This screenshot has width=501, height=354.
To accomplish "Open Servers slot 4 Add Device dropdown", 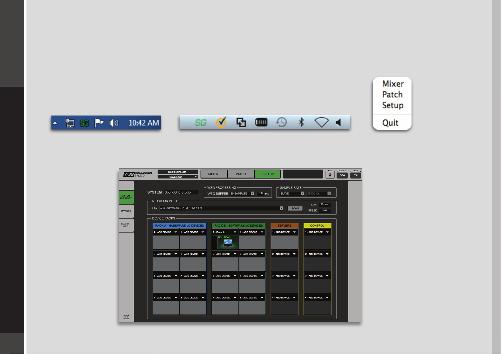I will [x=284, y=298].
